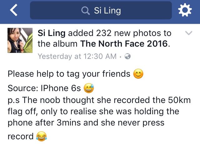Click the word 'record' on last line

(21, 136)
